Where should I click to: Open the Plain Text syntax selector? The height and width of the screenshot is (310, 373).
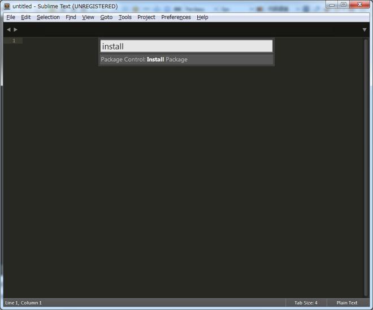pos(347,303)
